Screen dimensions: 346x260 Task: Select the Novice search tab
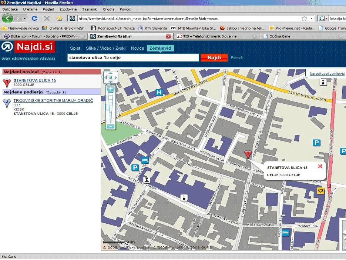coord(137,48)
